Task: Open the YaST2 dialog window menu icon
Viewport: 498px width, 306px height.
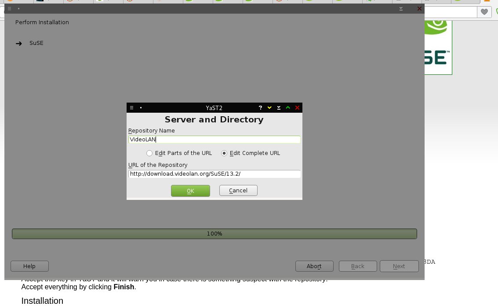Action: click(x=131, y=108)
